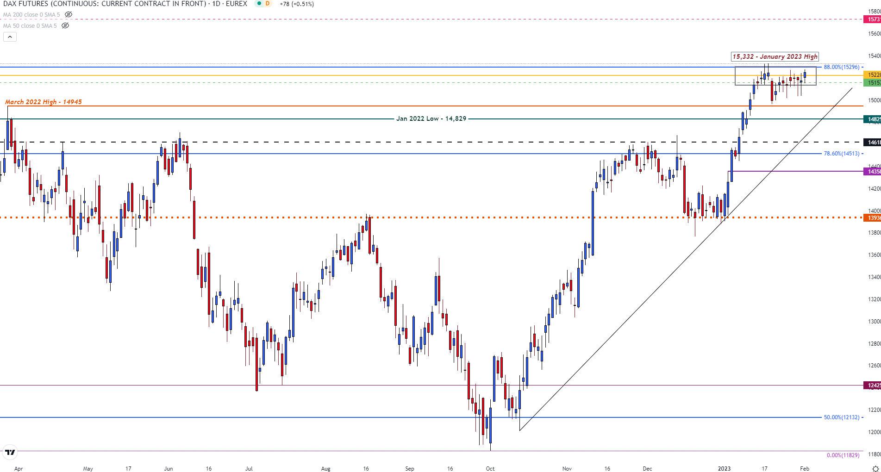The width and height of the screenshot is (881, 472).
Task: Click the 13000 price axis label
Action: tap(874, 322)
